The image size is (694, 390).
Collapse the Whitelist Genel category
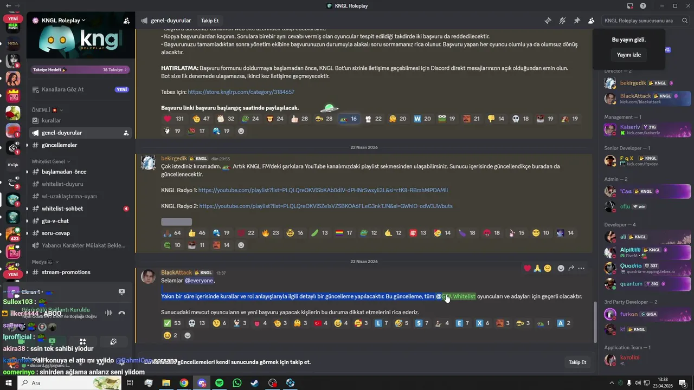tap(50, 161)
